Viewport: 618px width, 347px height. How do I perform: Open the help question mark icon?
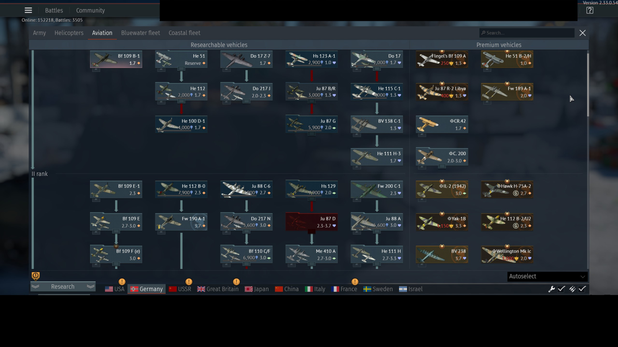(590, 11)
